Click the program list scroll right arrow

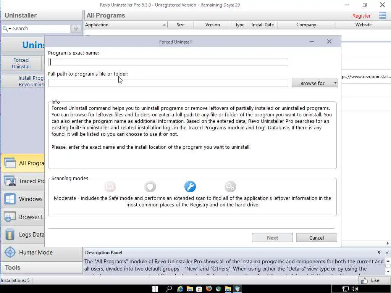tap(388, 243)
